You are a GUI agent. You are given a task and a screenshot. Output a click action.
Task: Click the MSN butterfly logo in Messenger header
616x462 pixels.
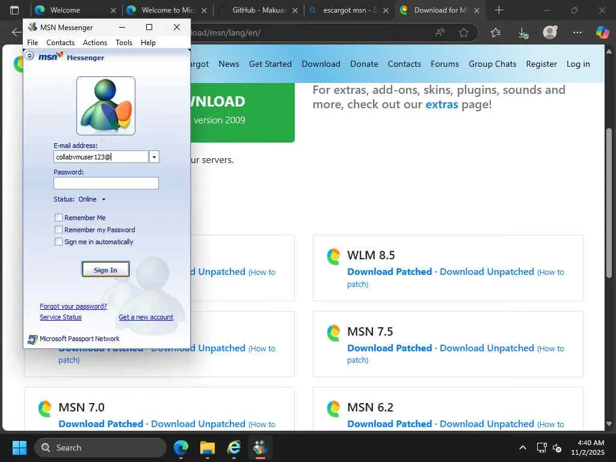(51, 57)
